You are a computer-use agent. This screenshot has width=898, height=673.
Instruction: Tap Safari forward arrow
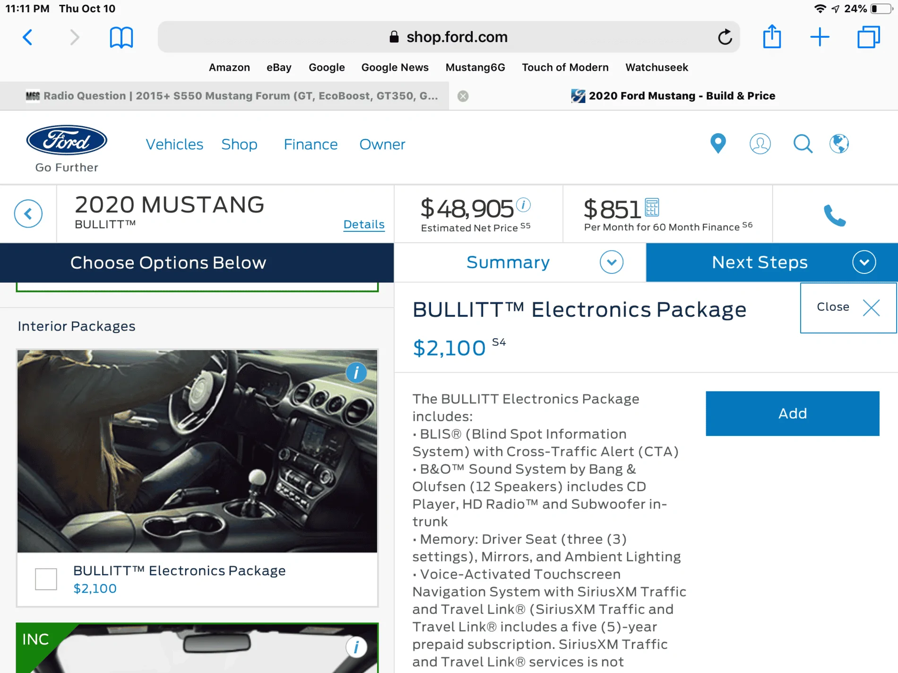74,37
